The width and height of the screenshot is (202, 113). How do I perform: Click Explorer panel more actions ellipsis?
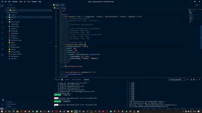tap(50, 5)
